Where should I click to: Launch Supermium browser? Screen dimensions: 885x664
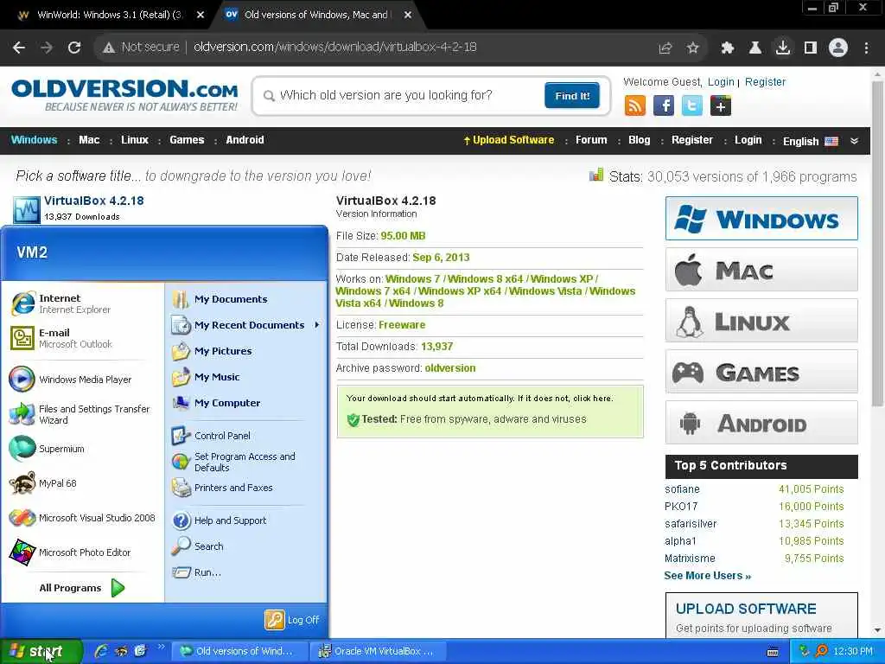[x=48, y=449]
